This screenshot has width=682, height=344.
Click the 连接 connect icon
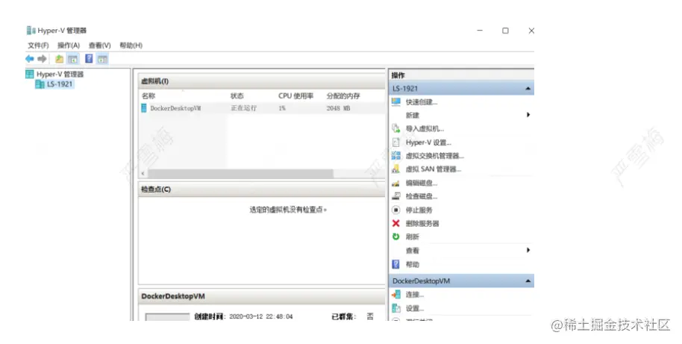tap(395, 295)
